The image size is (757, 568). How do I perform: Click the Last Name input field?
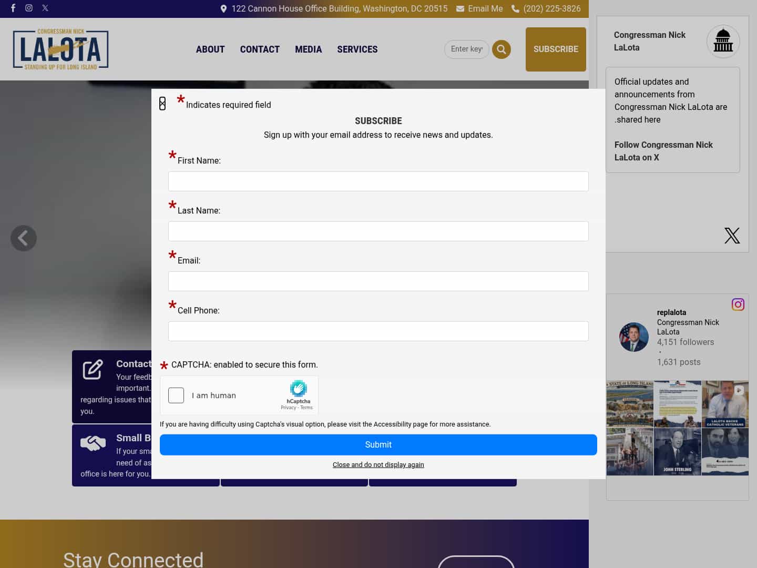point(378,231)
